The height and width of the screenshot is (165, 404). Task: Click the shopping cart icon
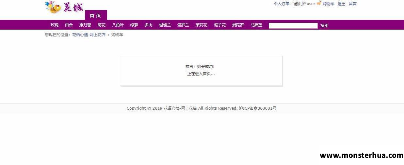pos(319,4)
